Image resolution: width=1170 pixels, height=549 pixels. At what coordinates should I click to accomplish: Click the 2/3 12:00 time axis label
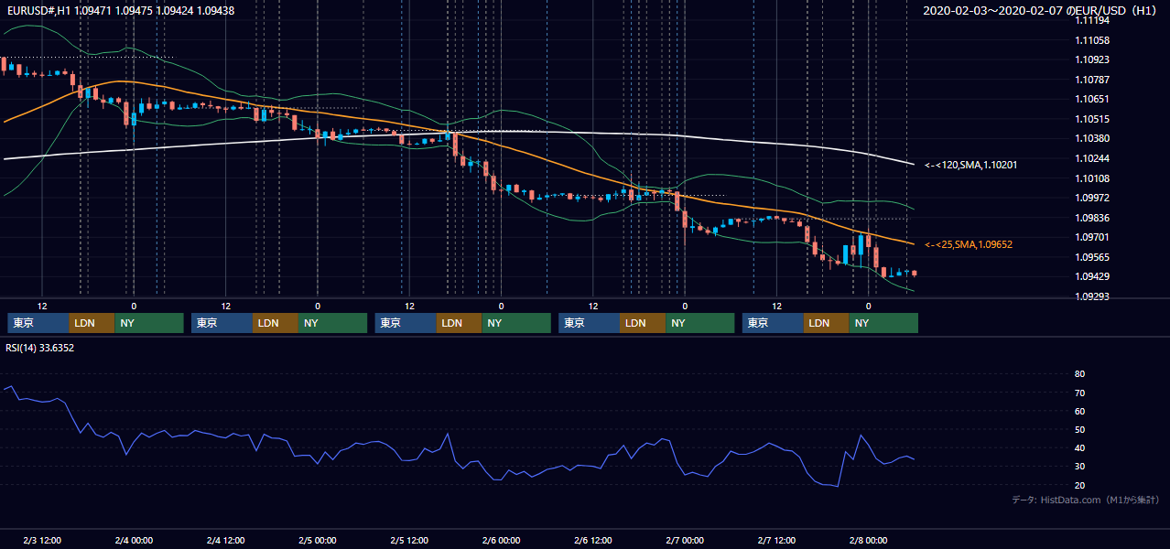41,541
